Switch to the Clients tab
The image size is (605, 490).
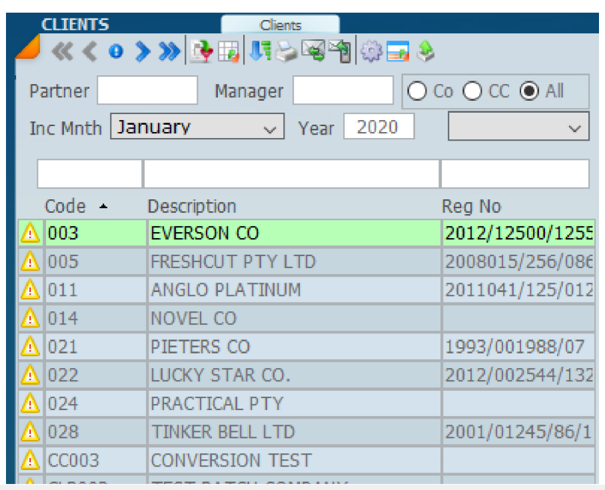[281, 25]
